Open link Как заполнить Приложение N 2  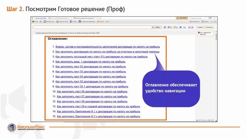coord(98,117)
